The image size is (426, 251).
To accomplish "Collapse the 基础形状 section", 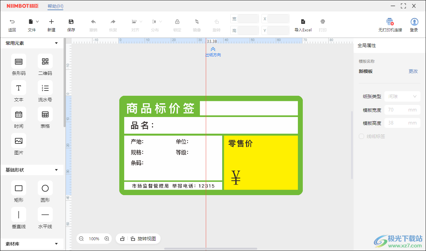I will pyautogui.click(x=56, y=170).
